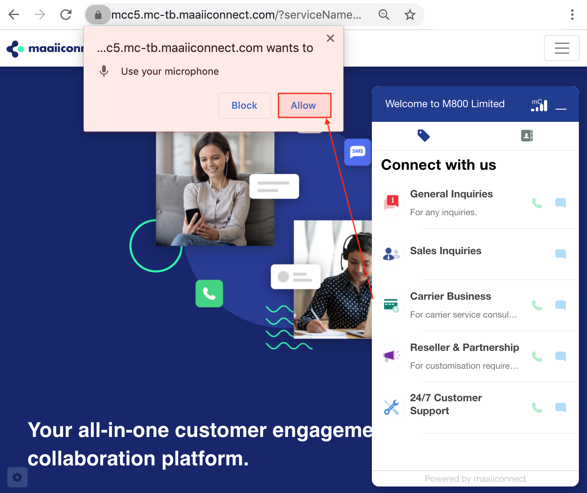Click the Carrier Business card icon
The height and width of the screenshot is (493, 587).
point(391,305)
